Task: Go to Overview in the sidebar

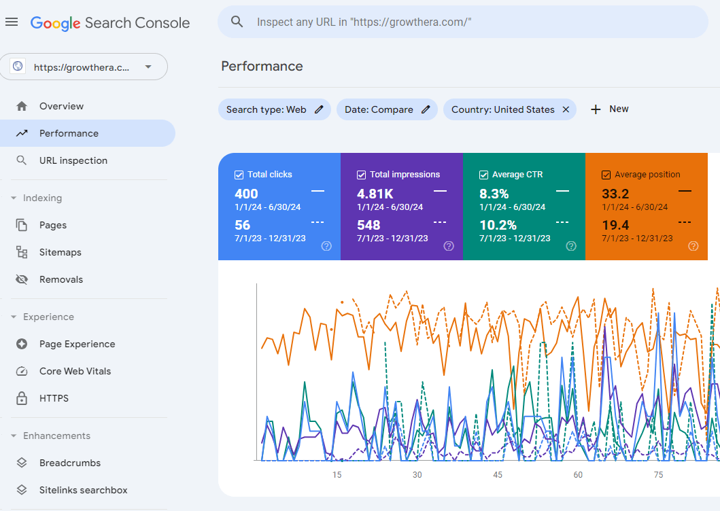Action: [61, 106]
